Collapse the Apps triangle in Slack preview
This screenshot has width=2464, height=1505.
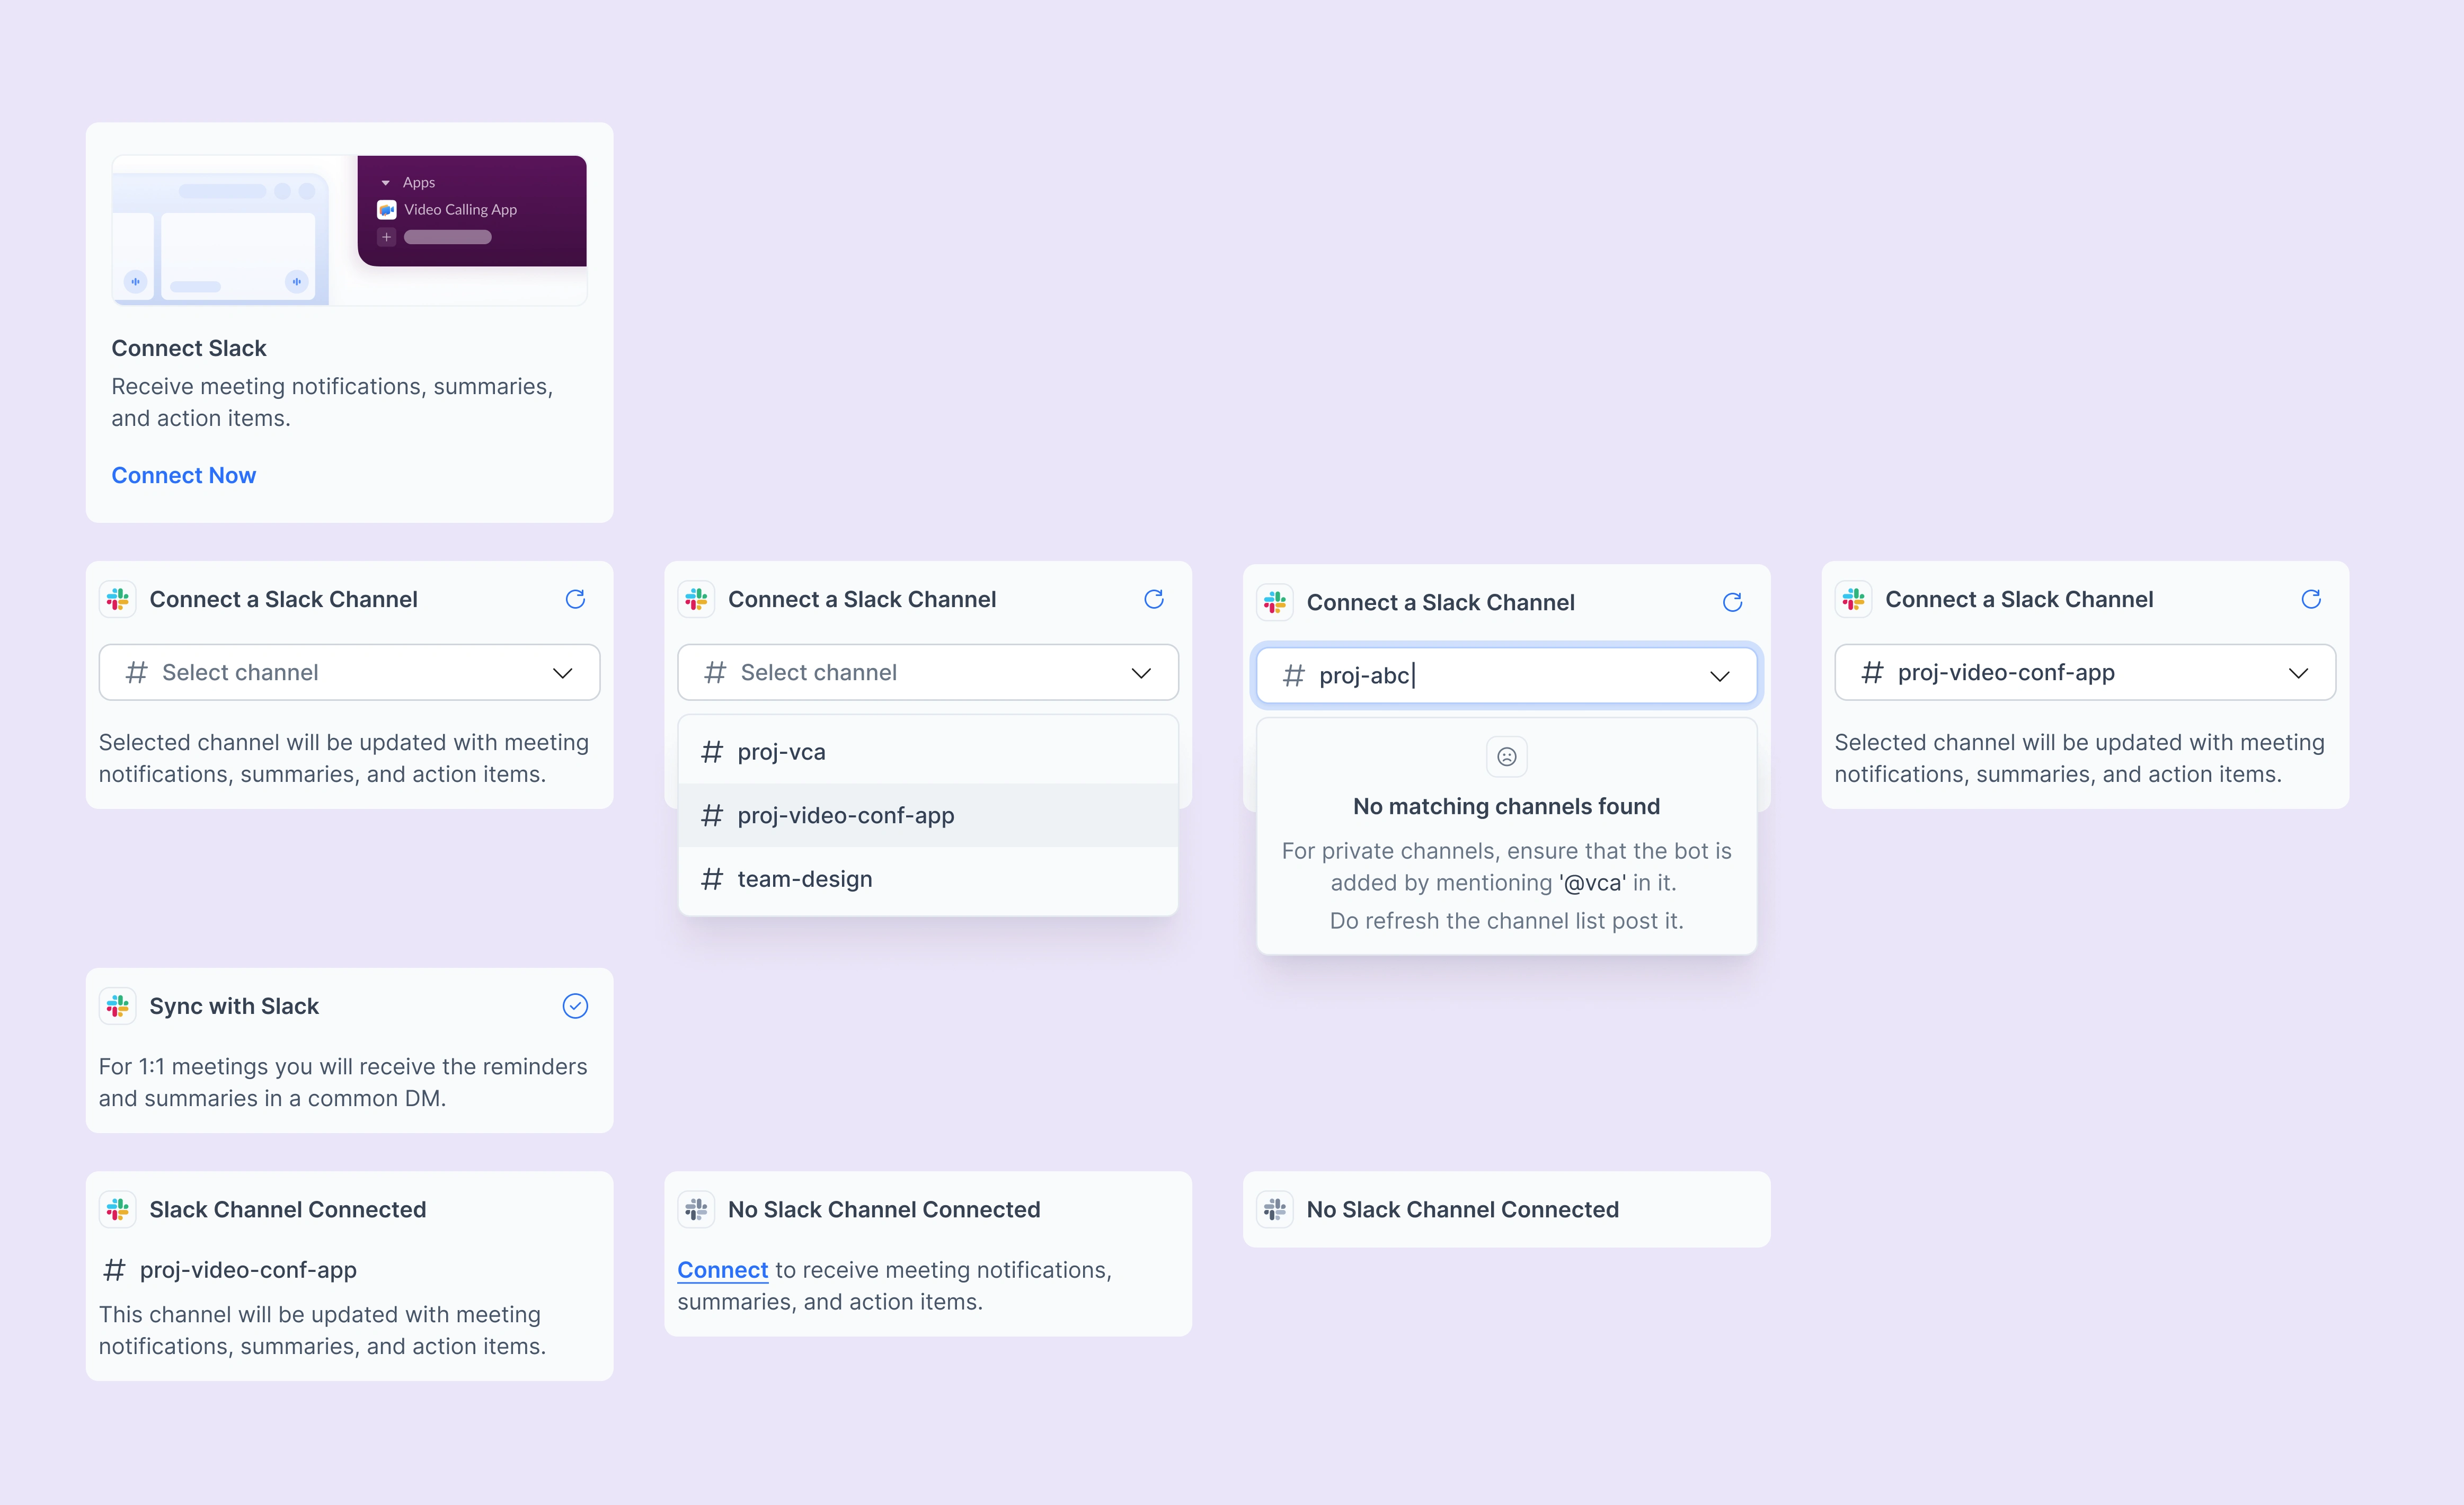(x=386, y=183)
